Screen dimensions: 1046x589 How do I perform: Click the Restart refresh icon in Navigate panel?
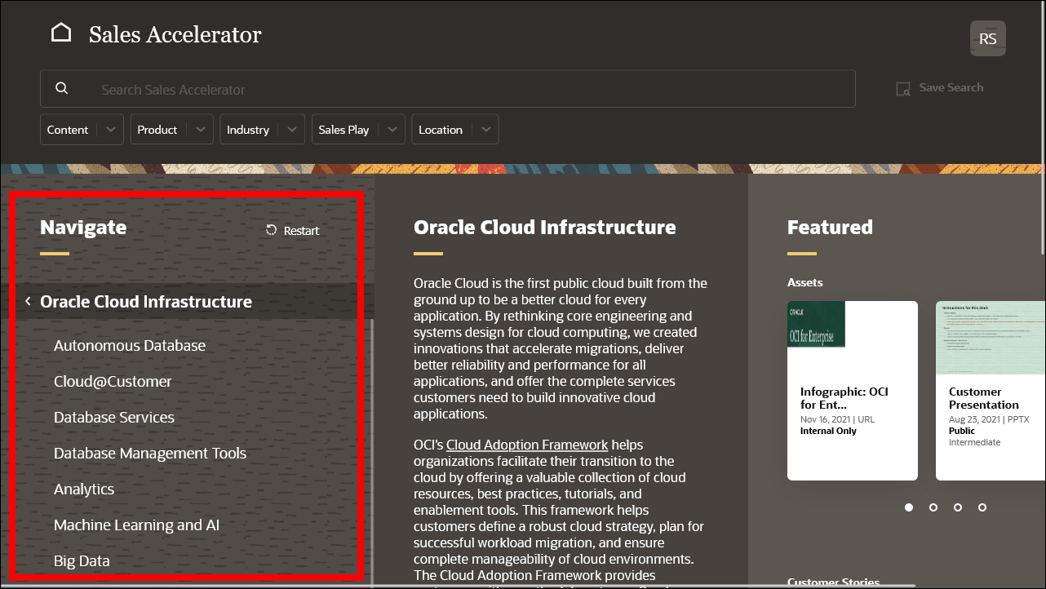point(270,230)
